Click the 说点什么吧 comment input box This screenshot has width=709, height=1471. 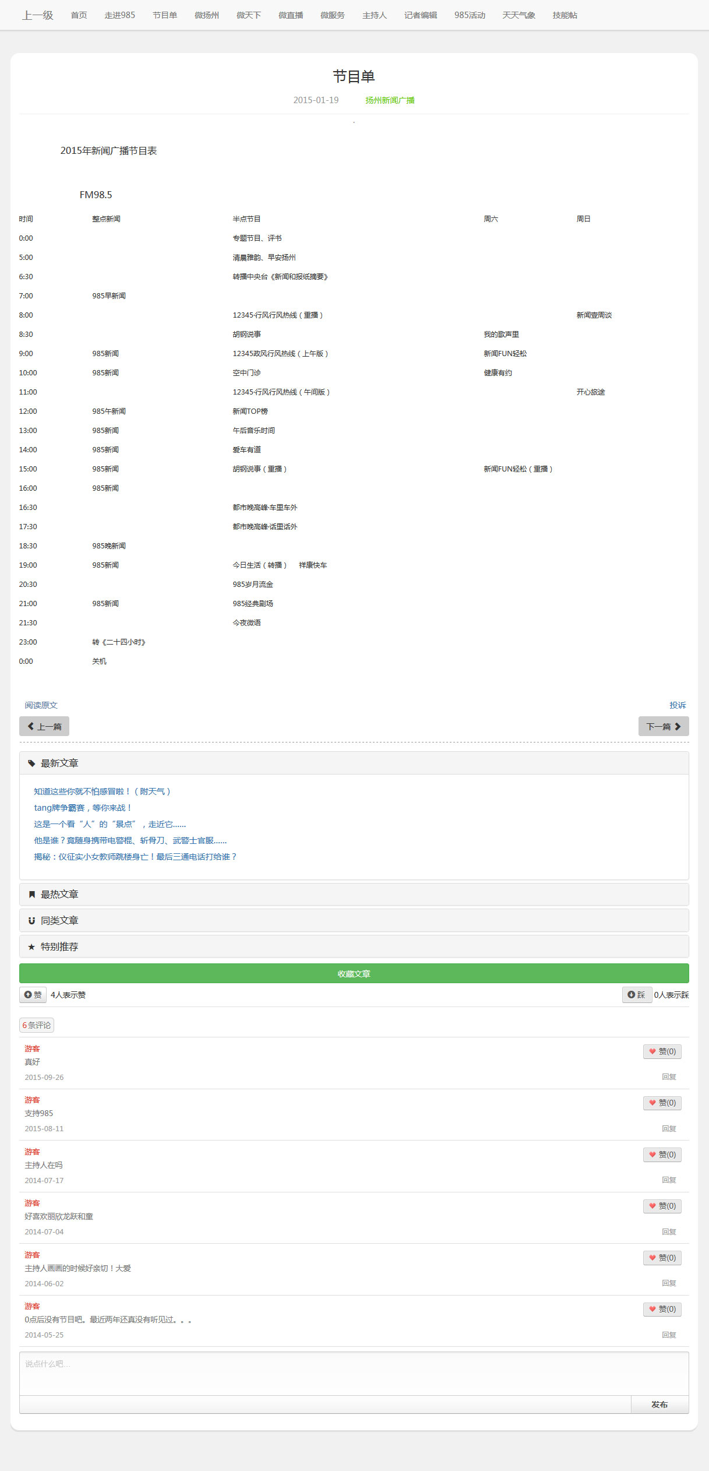[354, 1374]
